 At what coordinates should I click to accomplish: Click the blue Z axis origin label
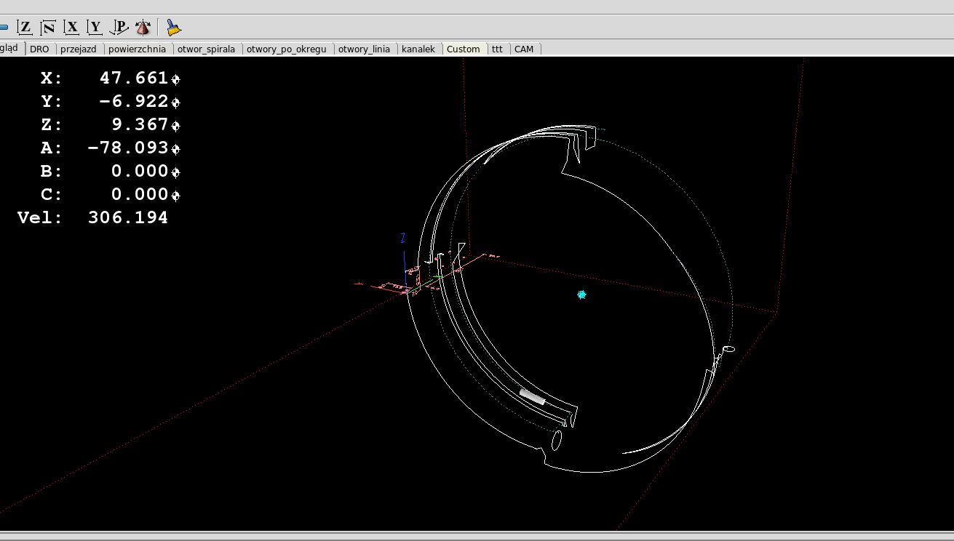pyautogui.click(x=402, y=238)
